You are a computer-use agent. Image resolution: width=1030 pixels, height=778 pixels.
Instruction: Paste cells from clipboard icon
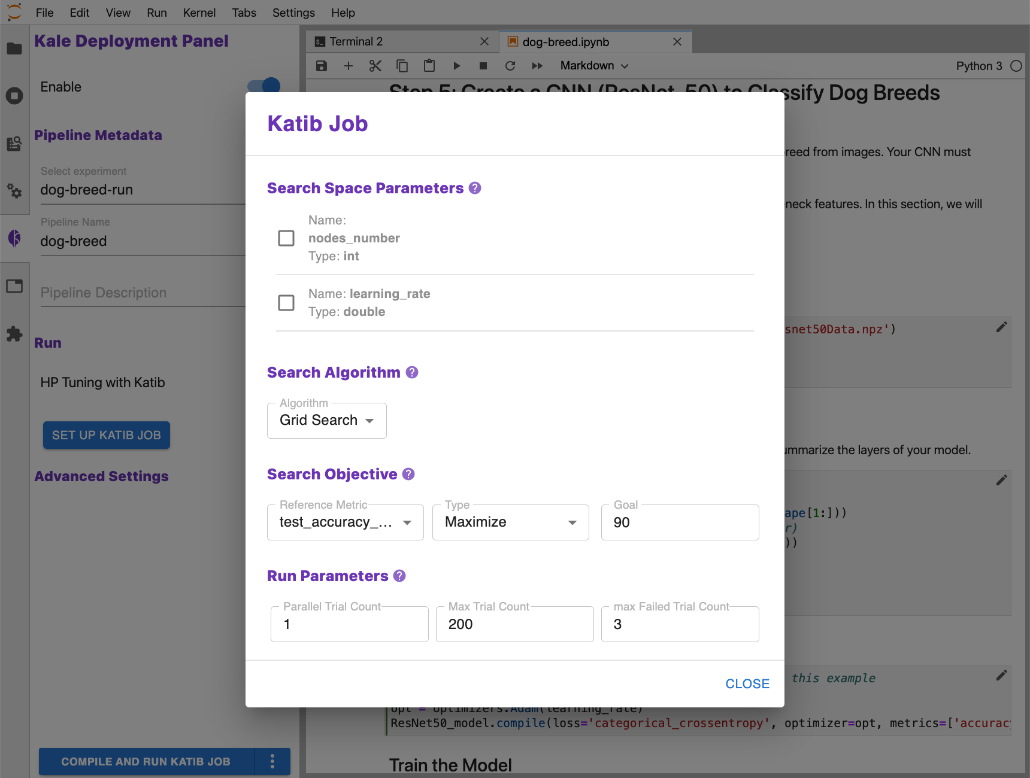[x=429, y=66]
